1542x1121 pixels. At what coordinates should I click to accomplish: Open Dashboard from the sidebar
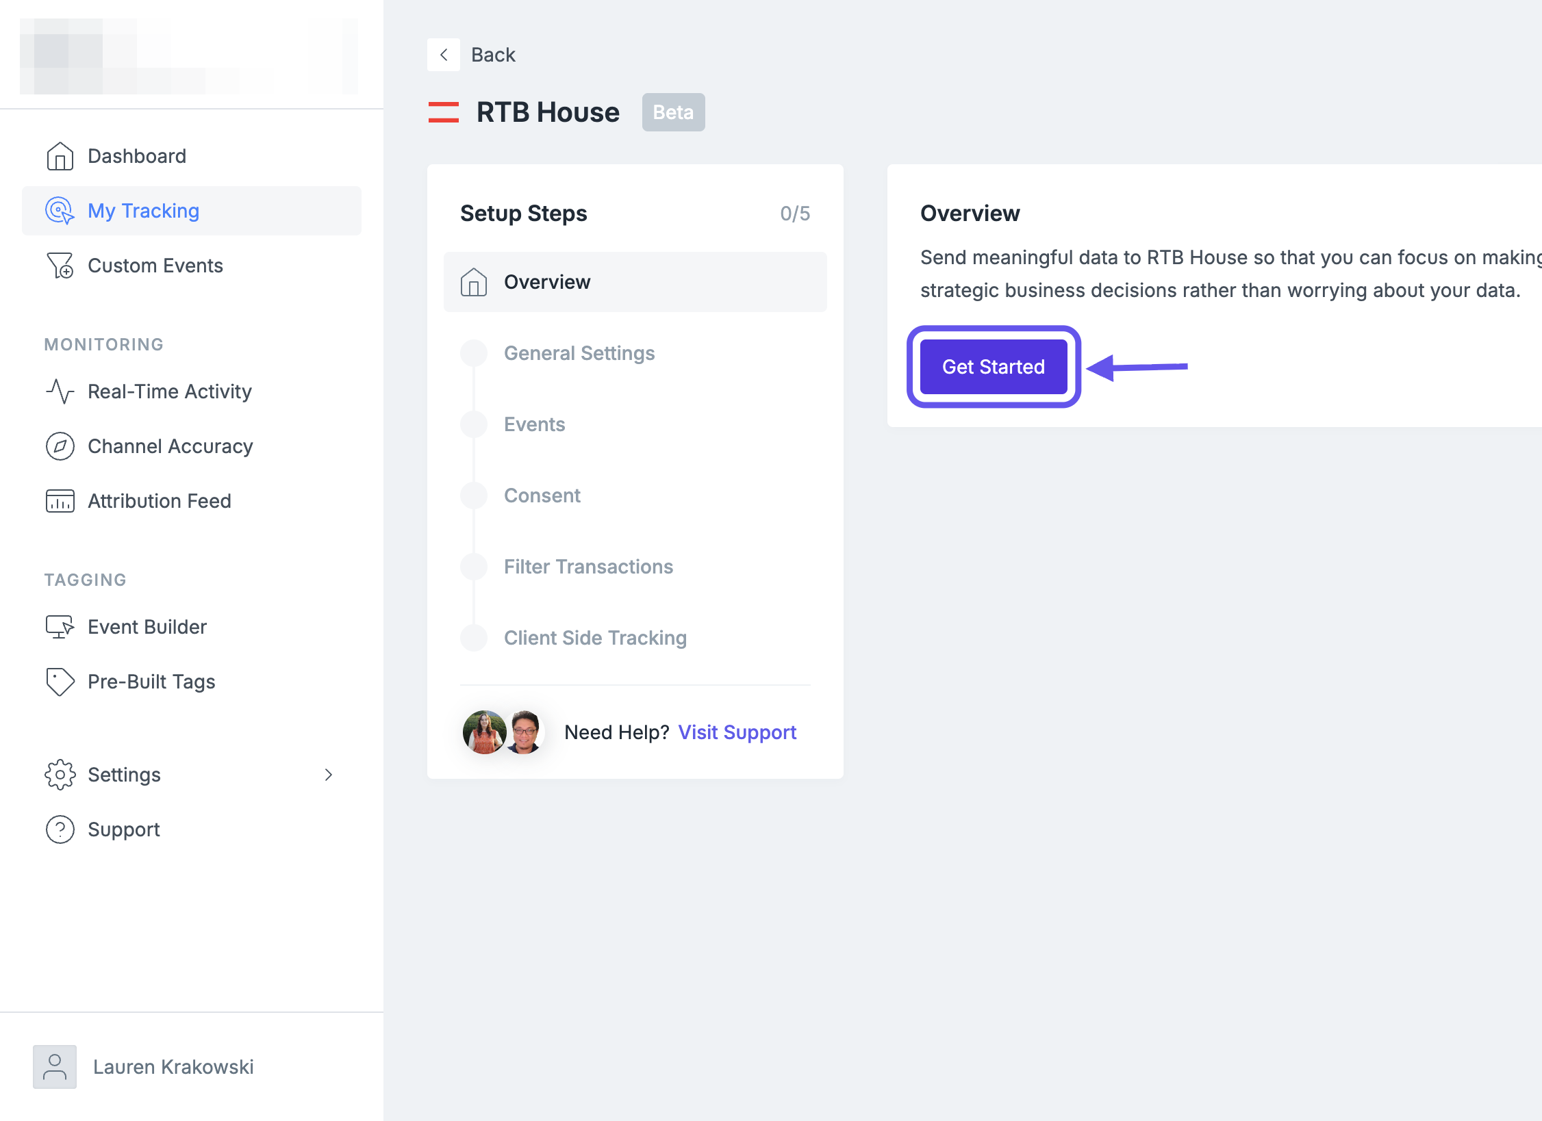[x=192, y=156]
